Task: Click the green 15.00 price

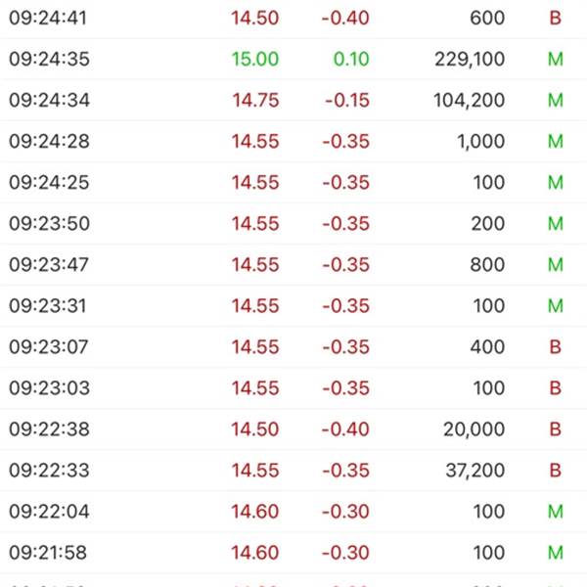Action: pos(255,59)
